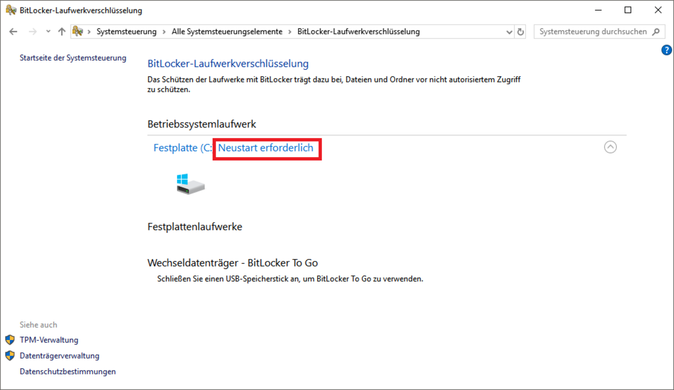Minimize the BitLocker window
Viewport: 674px width, 390px height.
coord(598,10)
